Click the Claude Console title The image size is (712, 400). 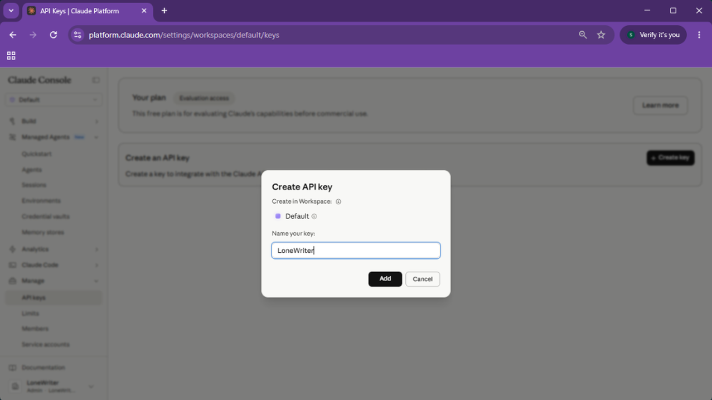(40, 80)
